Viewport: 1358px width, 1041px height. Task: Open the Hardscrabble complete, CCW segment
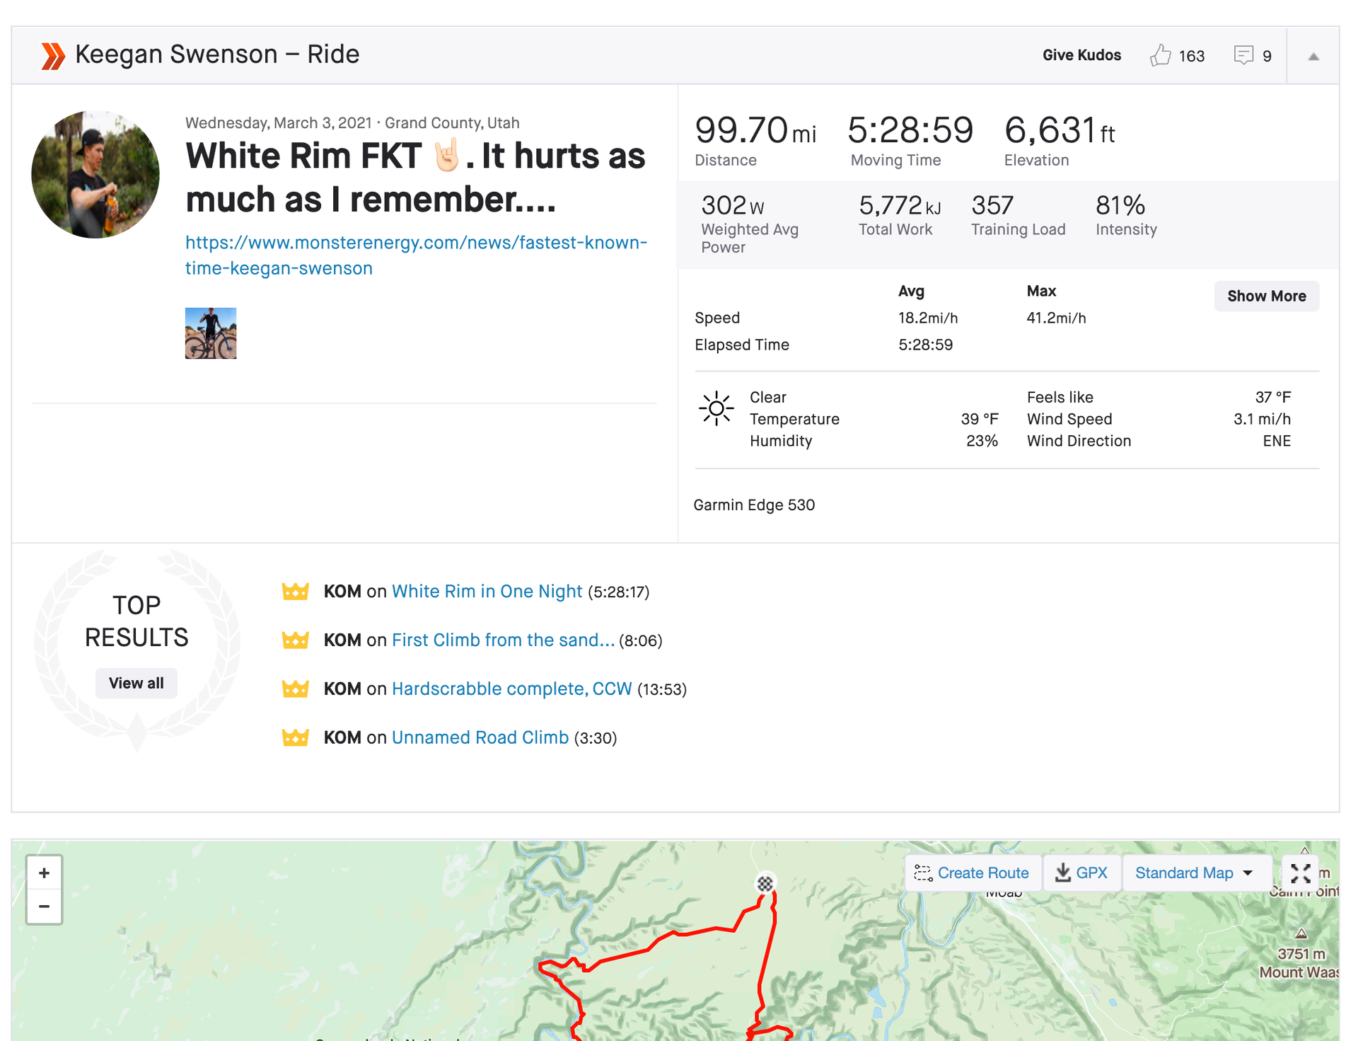511,689
